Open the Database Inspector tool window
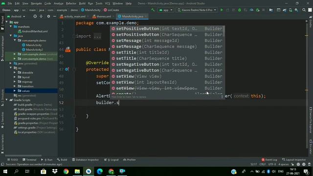The width and height of the screenshot is (313, 176). tap(86, 160)
